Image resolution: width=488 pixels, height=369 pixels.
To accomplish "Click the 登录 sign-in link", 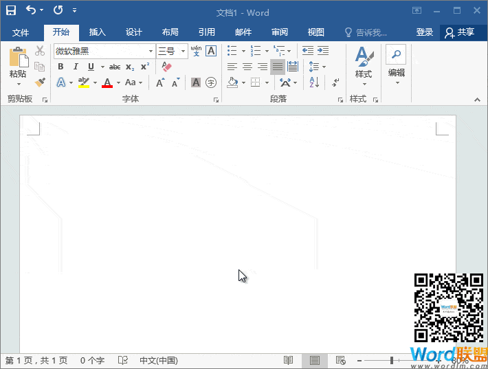I will pyautogui.click(x=424, y=32).
